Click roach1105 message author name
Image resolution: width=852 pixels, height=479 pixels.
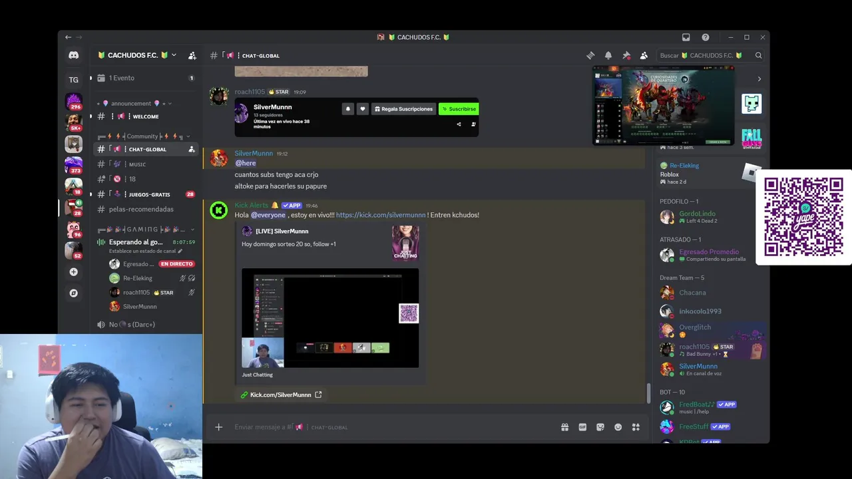click(250, 92)
